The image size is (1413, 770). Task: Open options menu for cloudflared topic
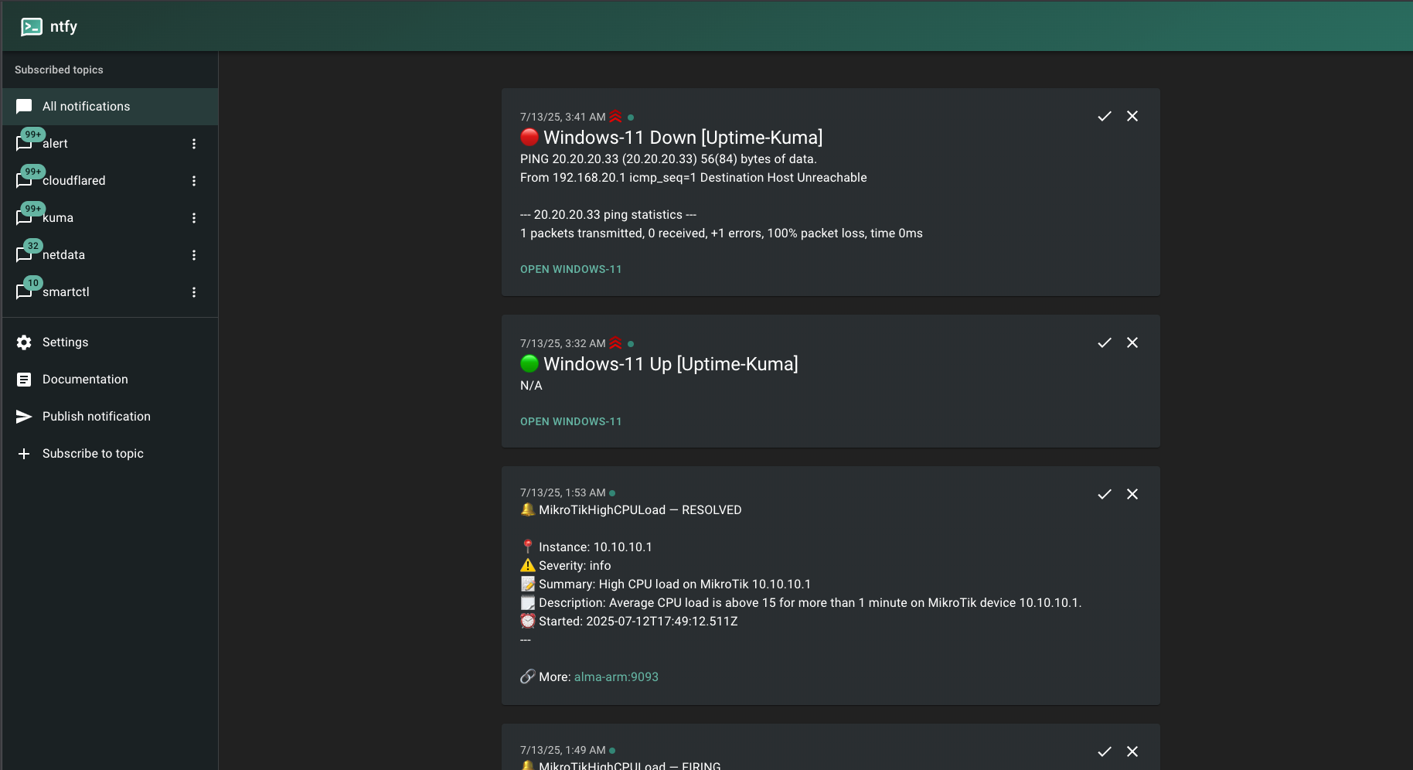(x=194, y=181)
